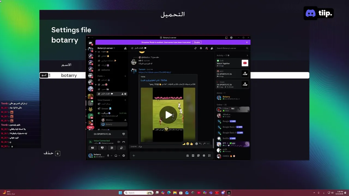Click Set a channel status text
The height and width of the screenshot is (196, 349).
tap(110, 116)
